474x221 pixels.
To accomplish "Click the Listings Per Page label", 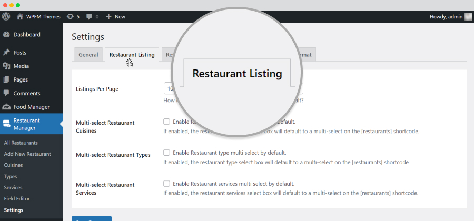I will tap(97, 89).
